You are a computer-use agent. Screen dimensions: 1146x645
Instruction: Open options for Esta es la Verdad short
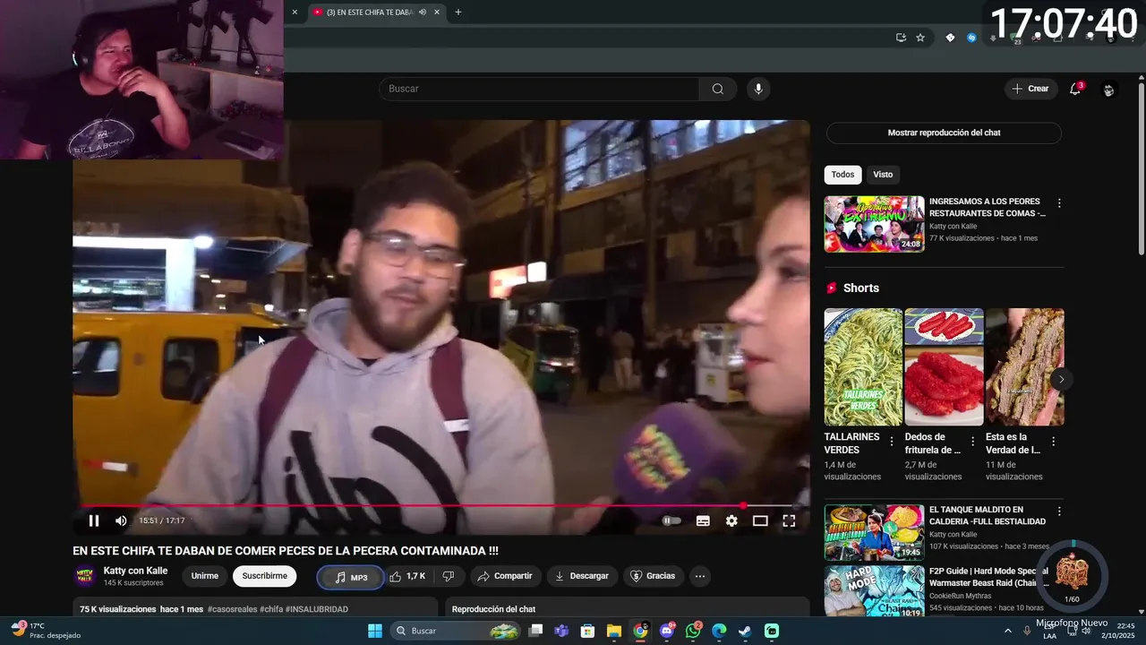tap(1053, 442)
